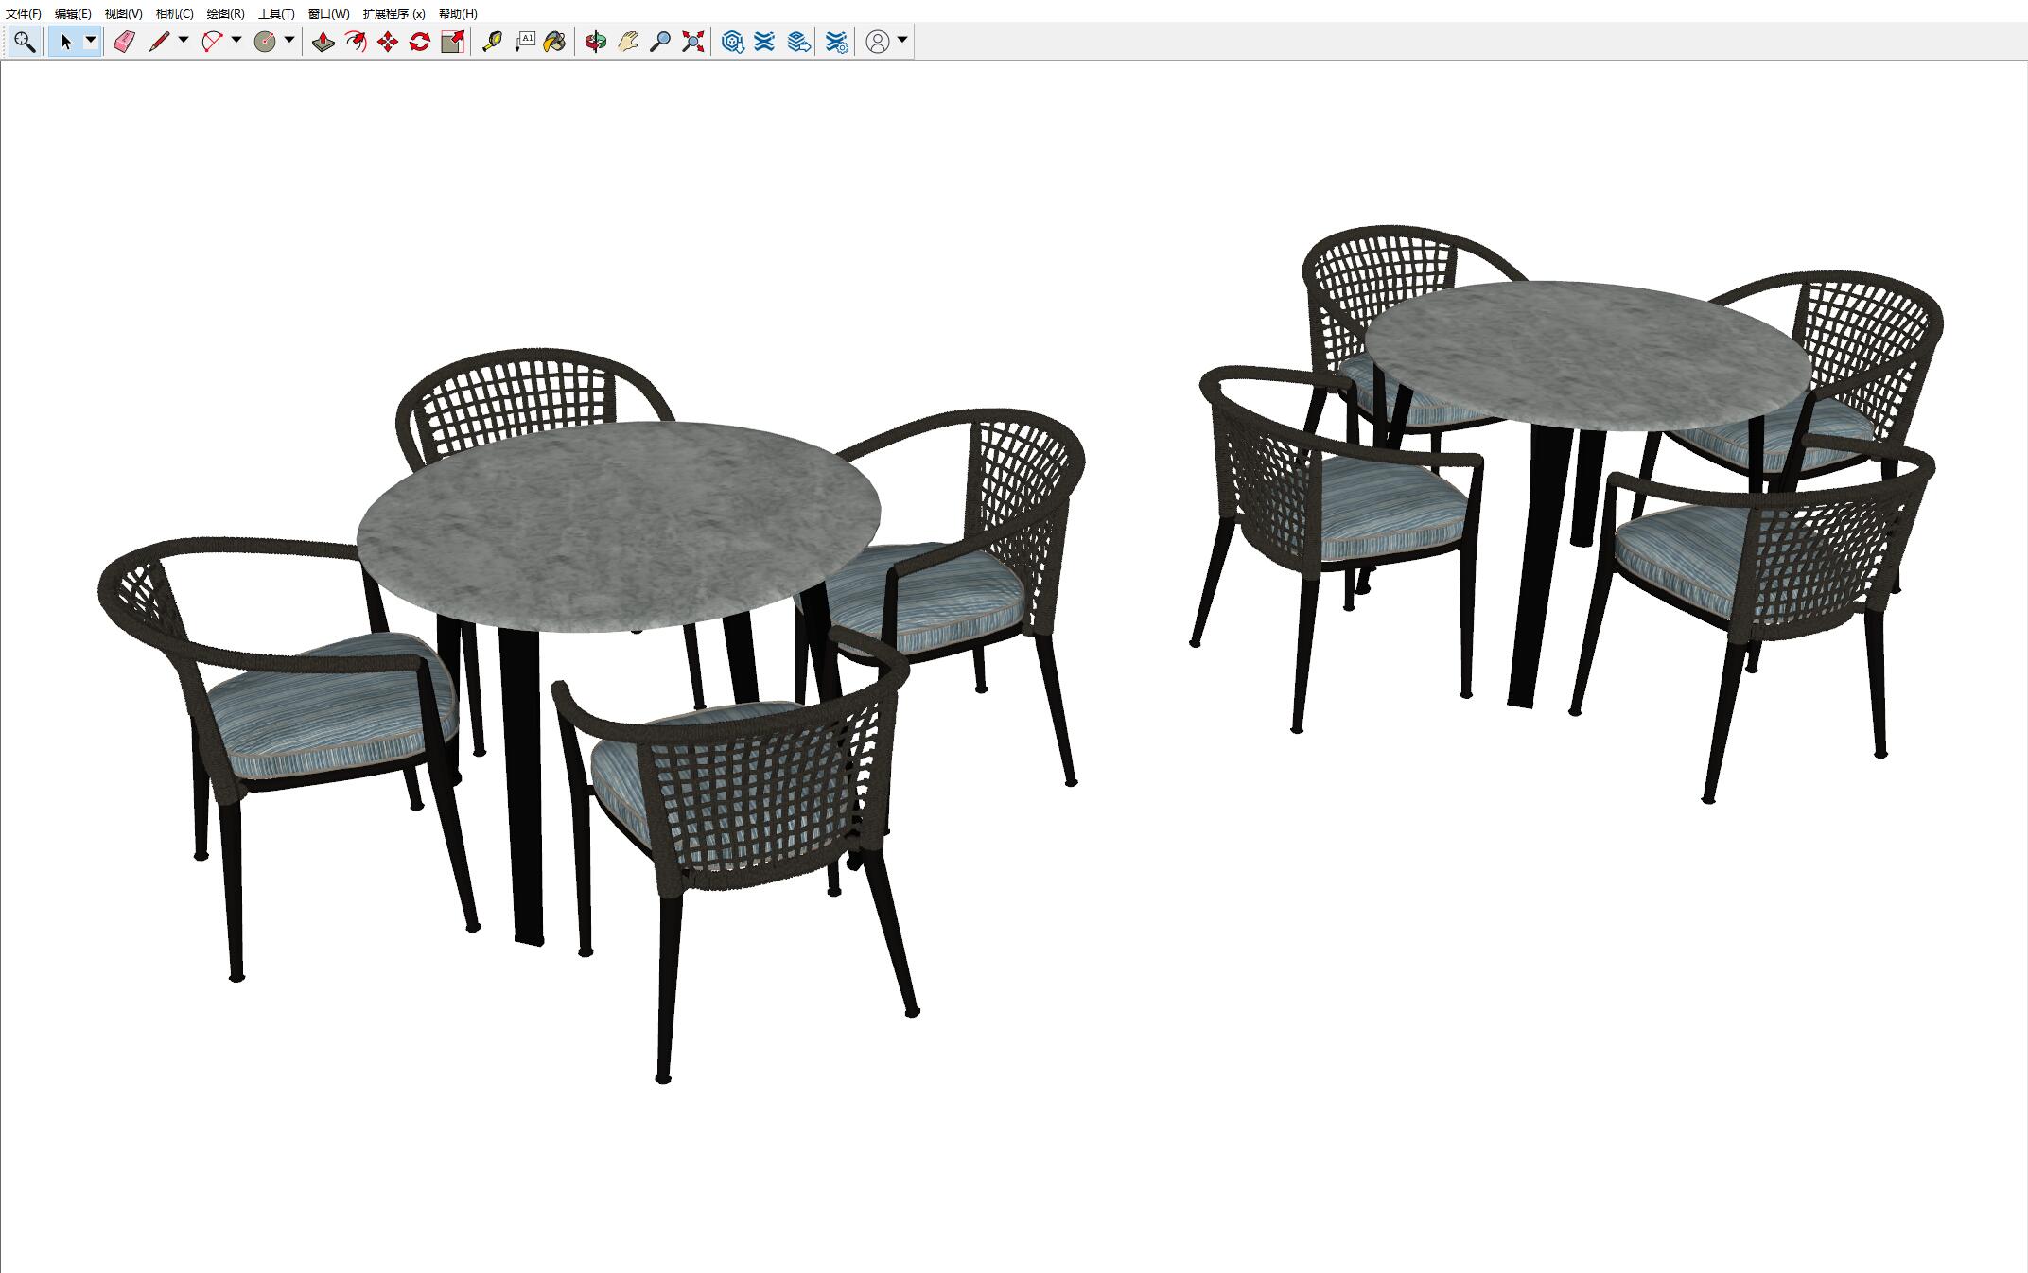Image resolution: width=2028 pixels, height=1273 pixels.
Task: Open the 3D Warehouse icon
Action: pyautogui.click(x=732, y=42)
